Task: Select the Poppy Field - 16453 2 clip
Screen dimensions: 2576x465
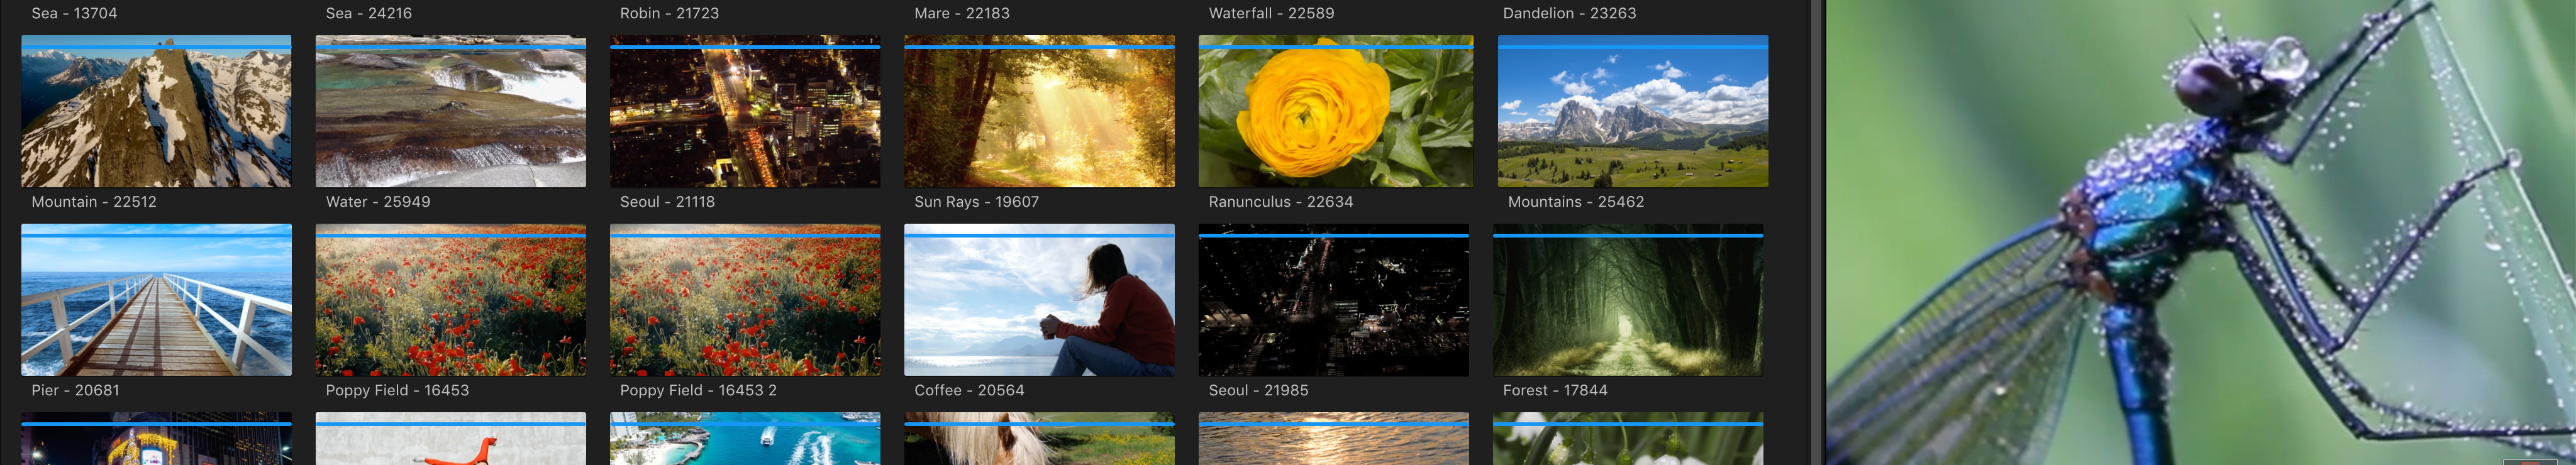Action: tap(745, 300)
